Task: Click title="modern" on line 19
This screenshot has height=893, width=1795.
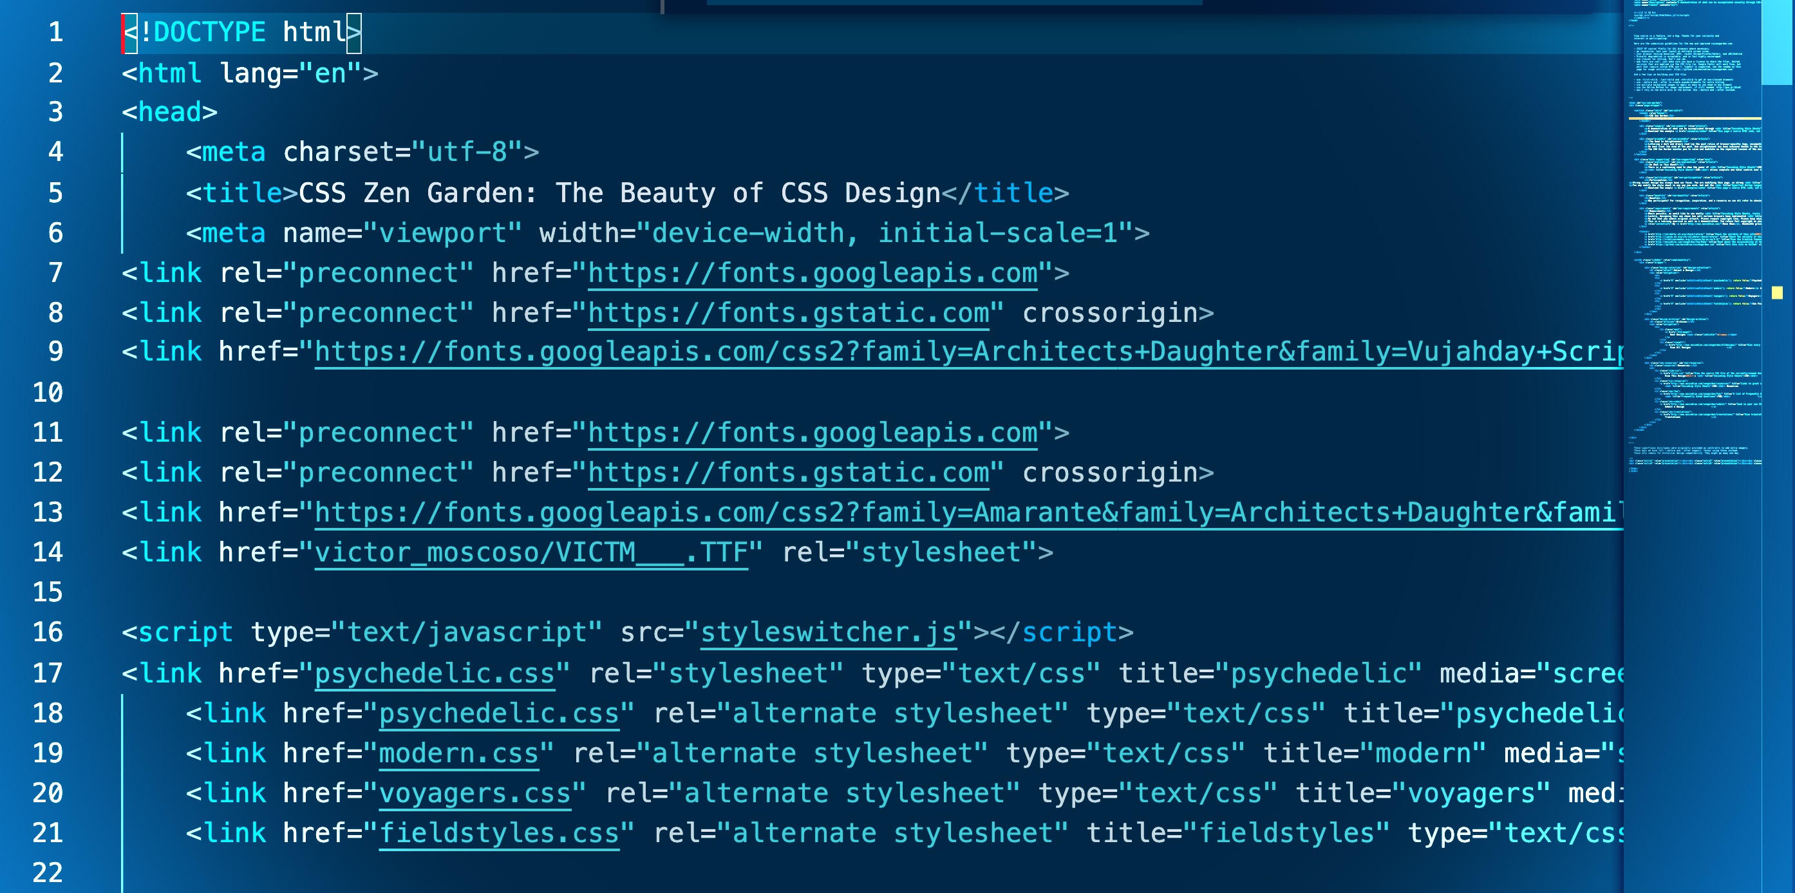Action: (1375, 753)
